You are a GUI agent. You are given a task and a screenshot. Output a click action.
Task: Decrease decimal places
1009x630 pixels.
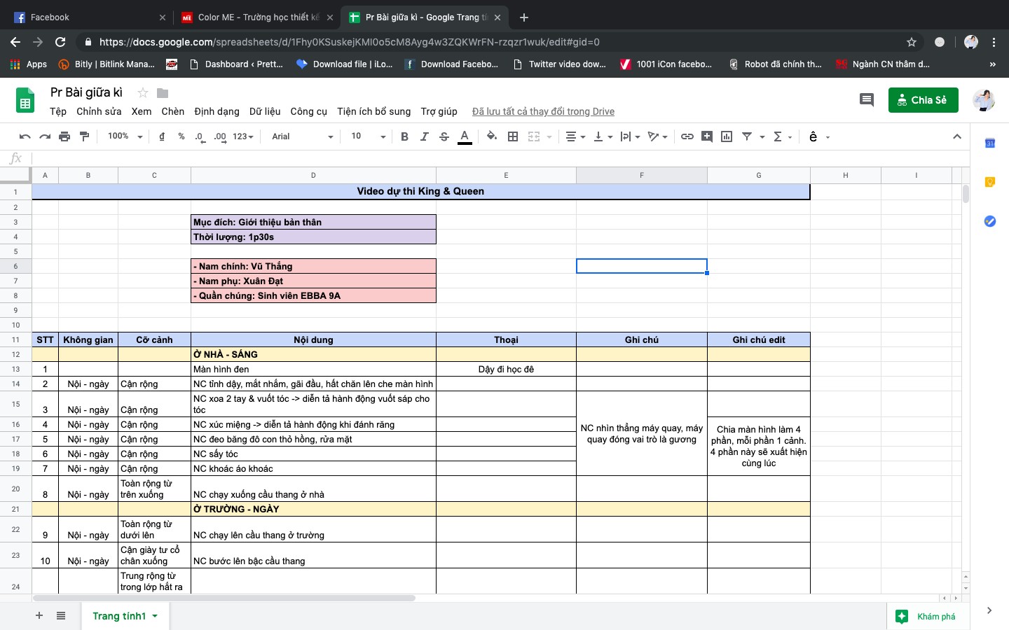(200, 136)
